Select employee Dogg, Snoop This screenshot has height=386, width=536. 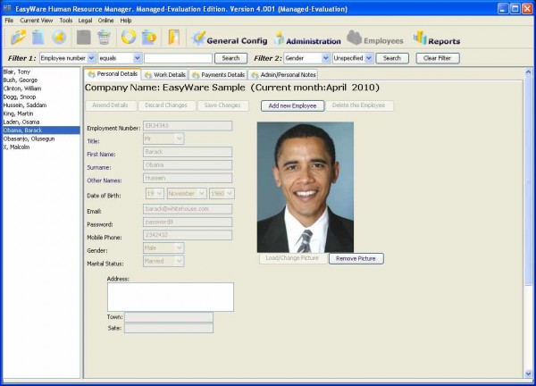click(41, 96)
